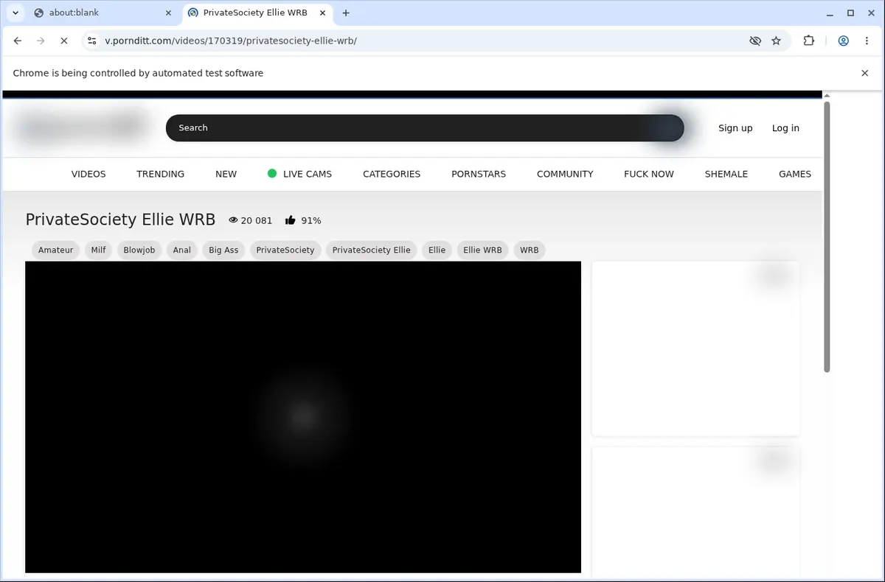Image resolution: width=885 pixels, height=582 pixels.
Task: Open the LIVE CAMS menu item
Action: 300,174
